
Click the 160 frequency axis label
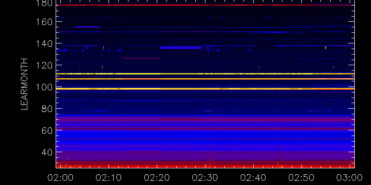(44, 22)
